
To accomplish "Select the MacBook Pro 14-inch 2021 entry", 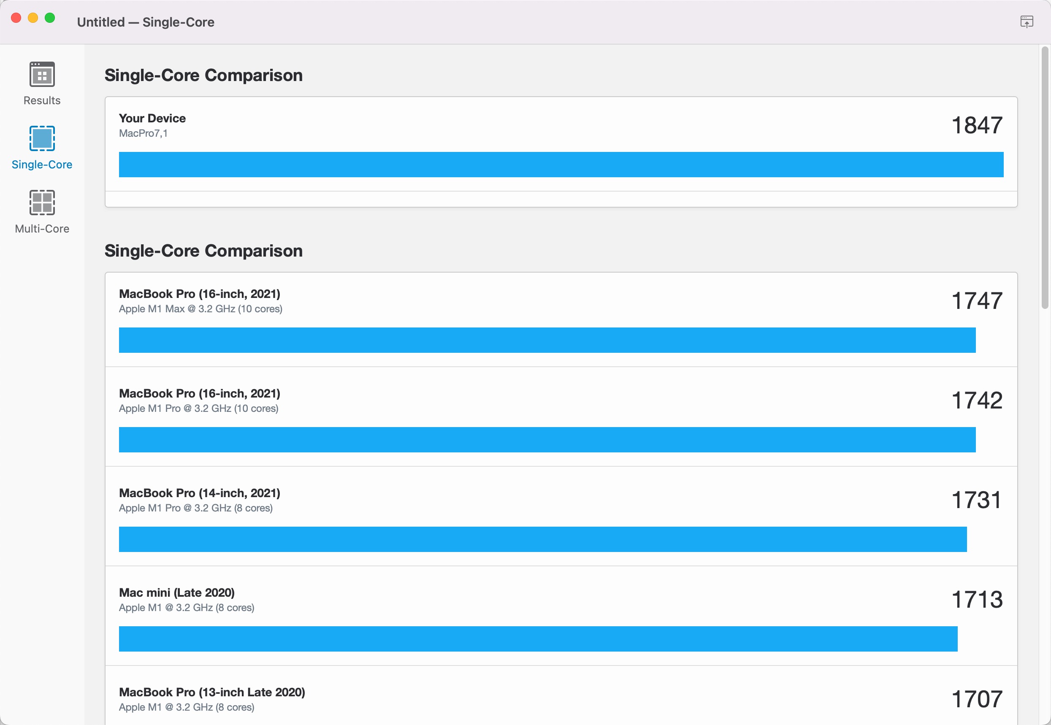I will (x=200, y=493).
